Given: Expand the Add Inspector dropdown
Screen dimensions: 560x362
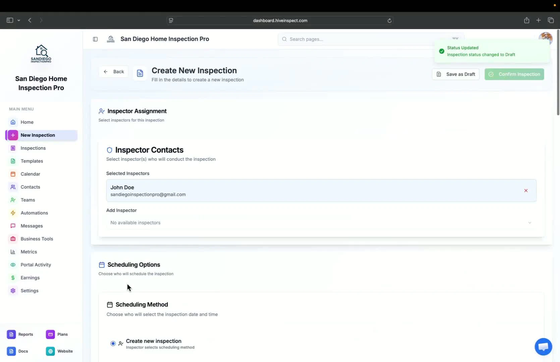Looking at the screenshot, I should click(x=321, y=223).
